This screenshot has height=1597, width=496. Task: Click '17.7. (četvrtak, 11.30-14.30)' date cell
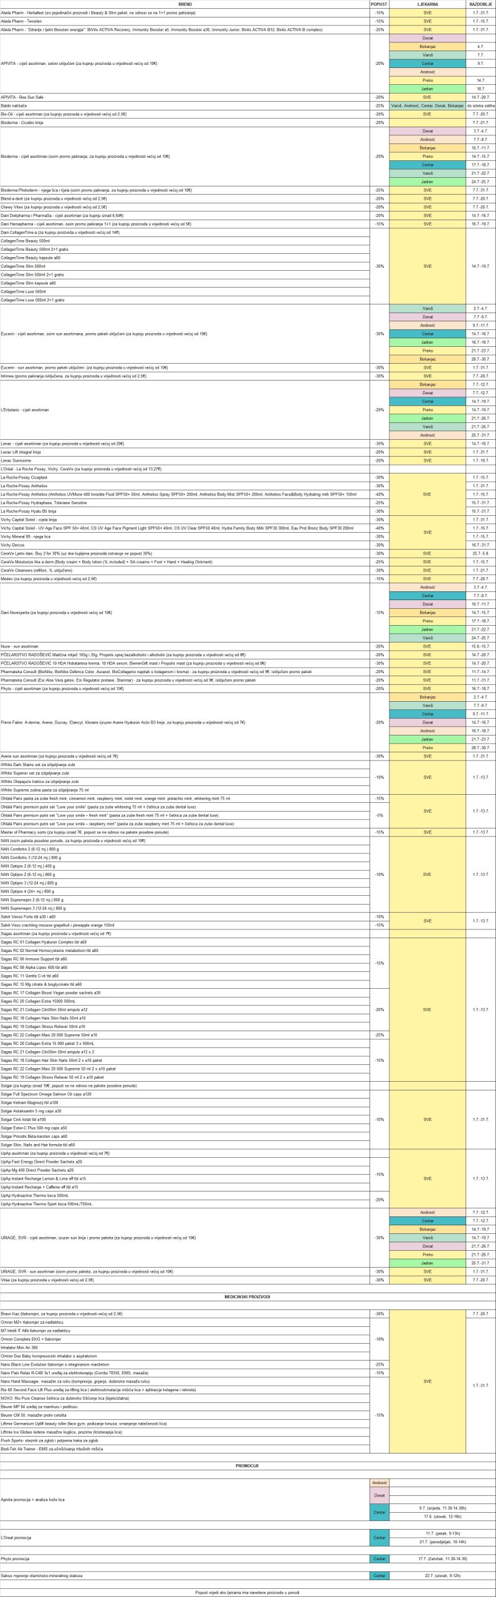442,1559
